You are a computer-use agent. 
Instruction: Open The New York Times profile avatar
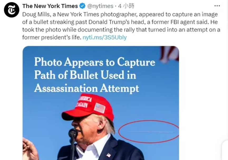pos(12,10)
